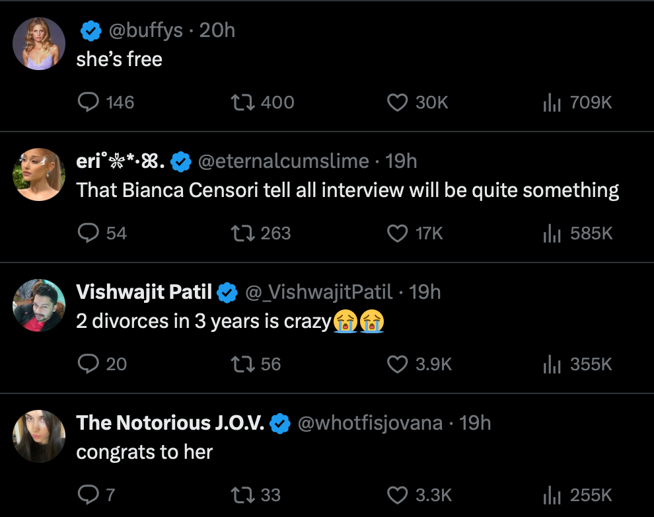
Task: Open the @eternalcumslime profile link
Action: point(283,161)
